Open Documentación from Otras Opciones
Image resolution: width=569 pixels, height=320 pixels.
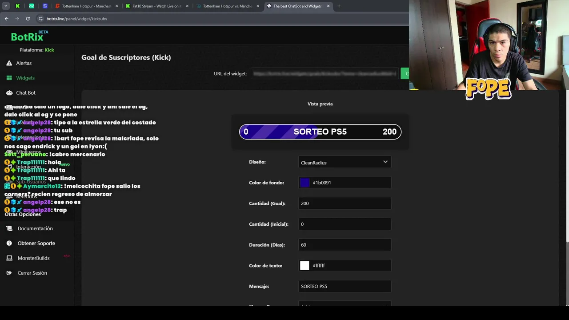[35, 228]
